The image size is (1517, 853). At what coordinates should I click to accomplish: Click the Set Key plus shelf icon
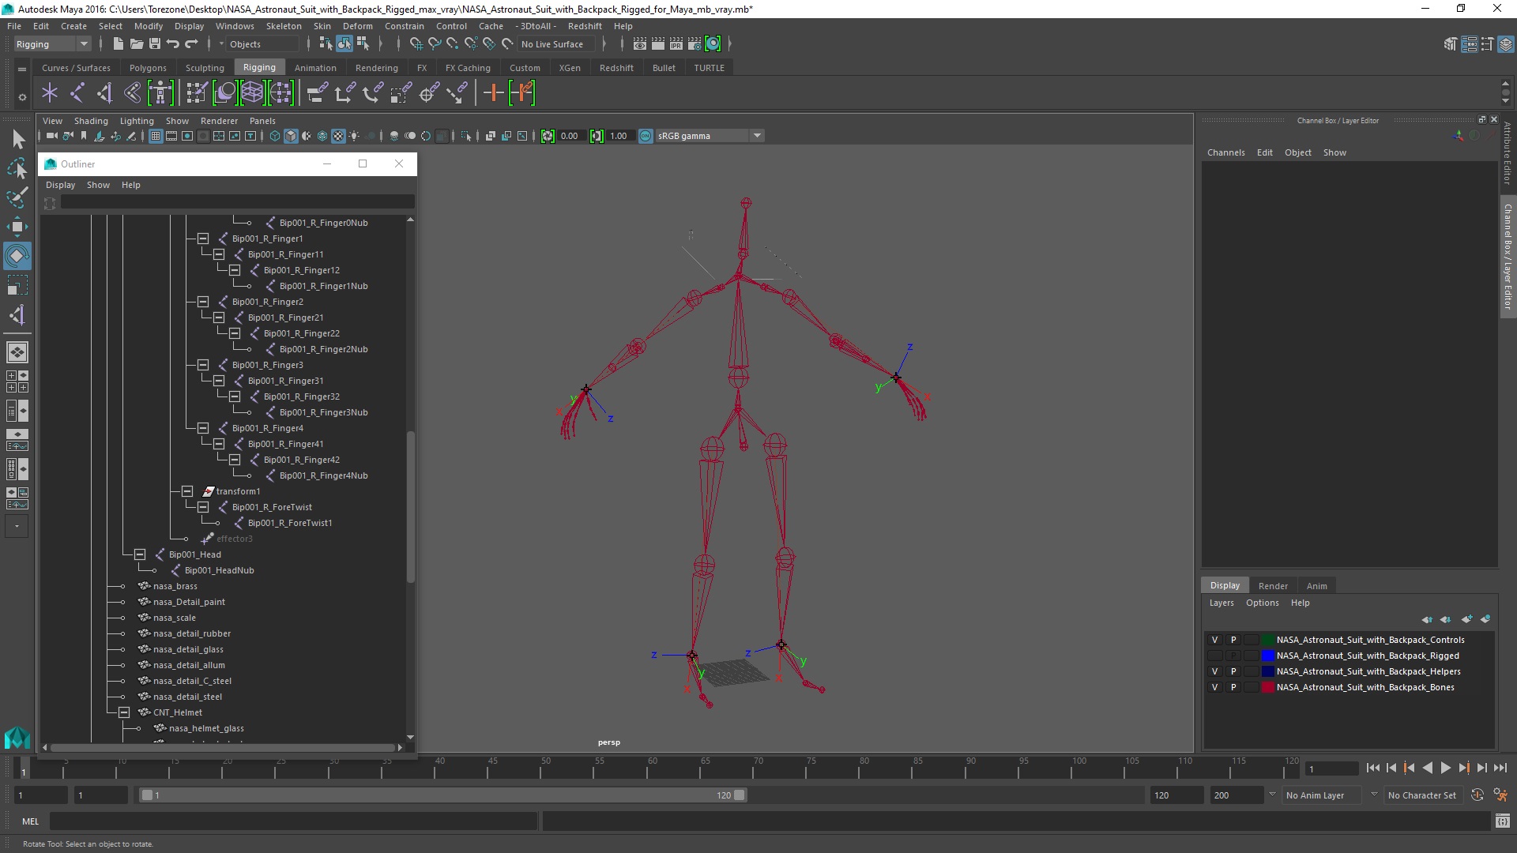tap(493, 93)
